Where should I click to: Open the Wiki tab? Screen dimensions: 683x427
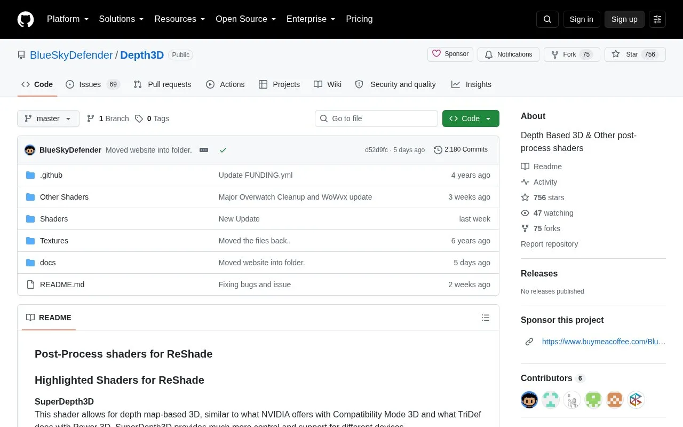(x=328, y=84)
